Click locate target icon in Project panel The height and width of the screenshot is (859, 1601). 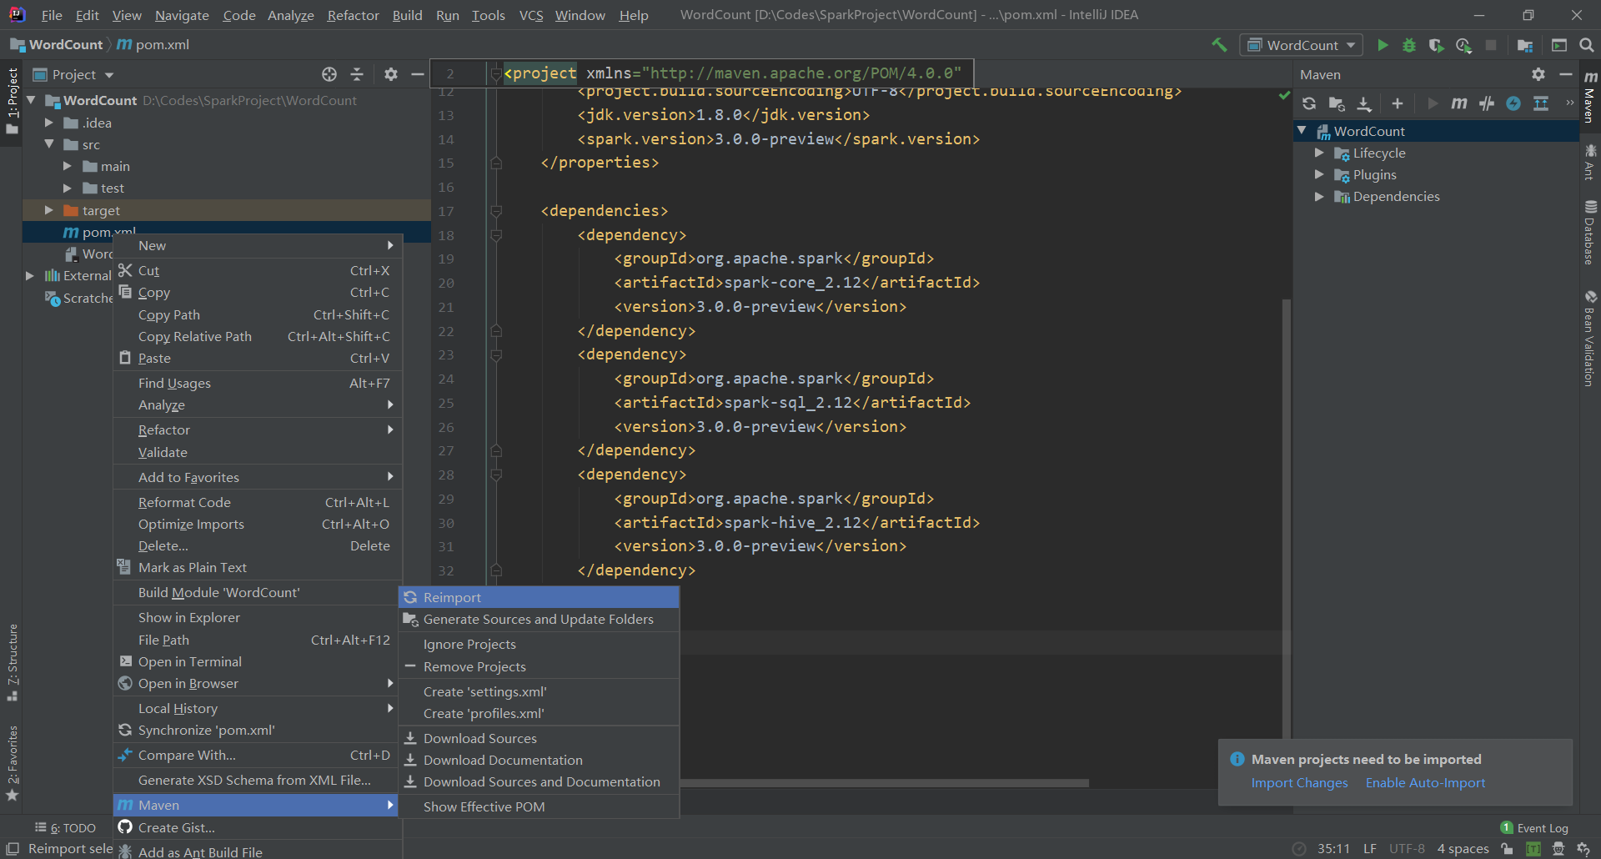click(x=329, y=74)
